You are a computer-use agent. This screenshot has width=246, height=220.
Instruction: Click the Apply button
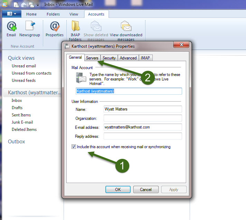[x=174, y=190]
